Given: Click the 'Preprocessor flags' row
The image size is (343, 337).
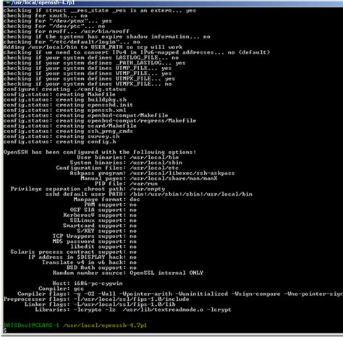Looking at the screenshot, I should click(x=96, y=299).
